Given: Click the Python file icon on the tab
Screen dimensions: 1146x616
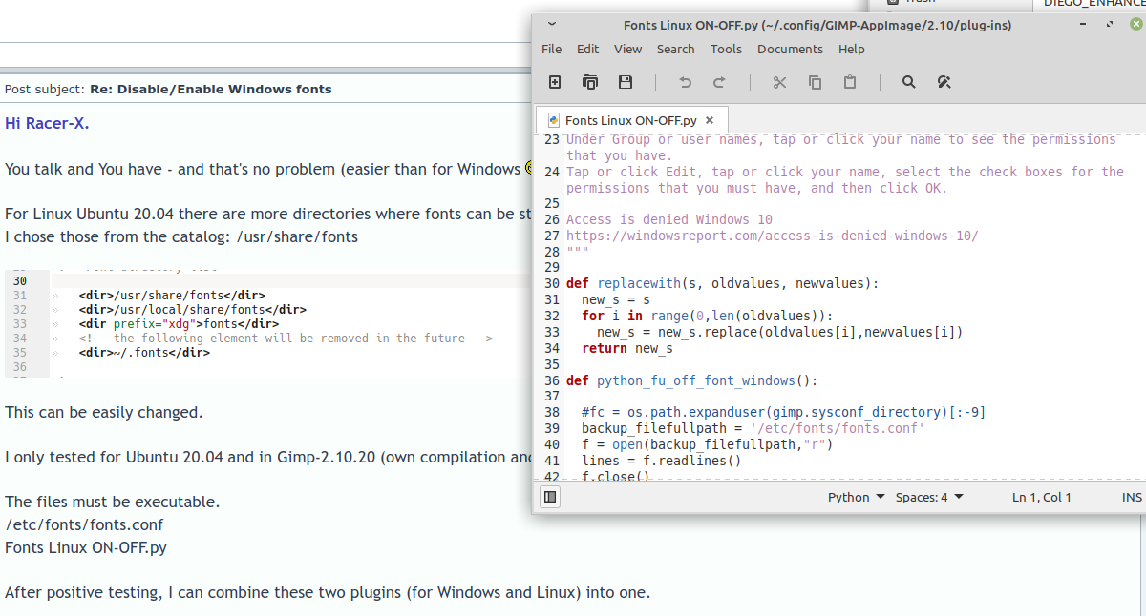Looking at the screenshot, I should (553, 120).
